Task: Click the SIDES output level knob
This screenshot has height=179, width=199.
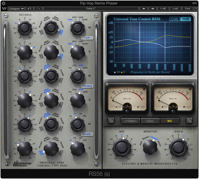Action: coord(178,147)
